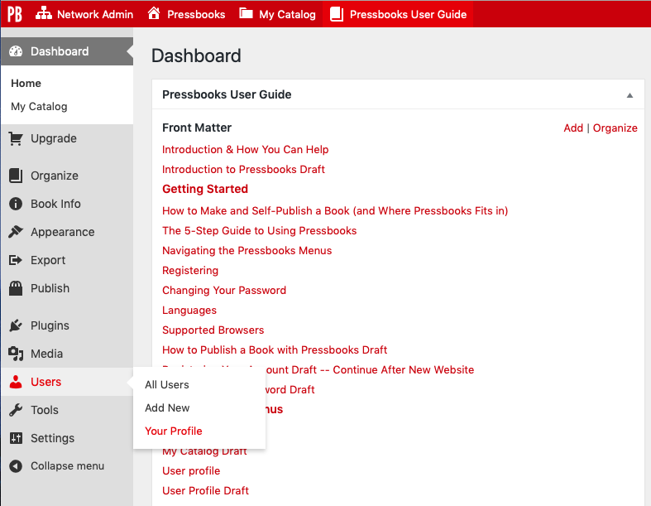Collapse the Pressbooks User Guide panel triangle
This screenshot has width=651, height=506.
[629, 95]
